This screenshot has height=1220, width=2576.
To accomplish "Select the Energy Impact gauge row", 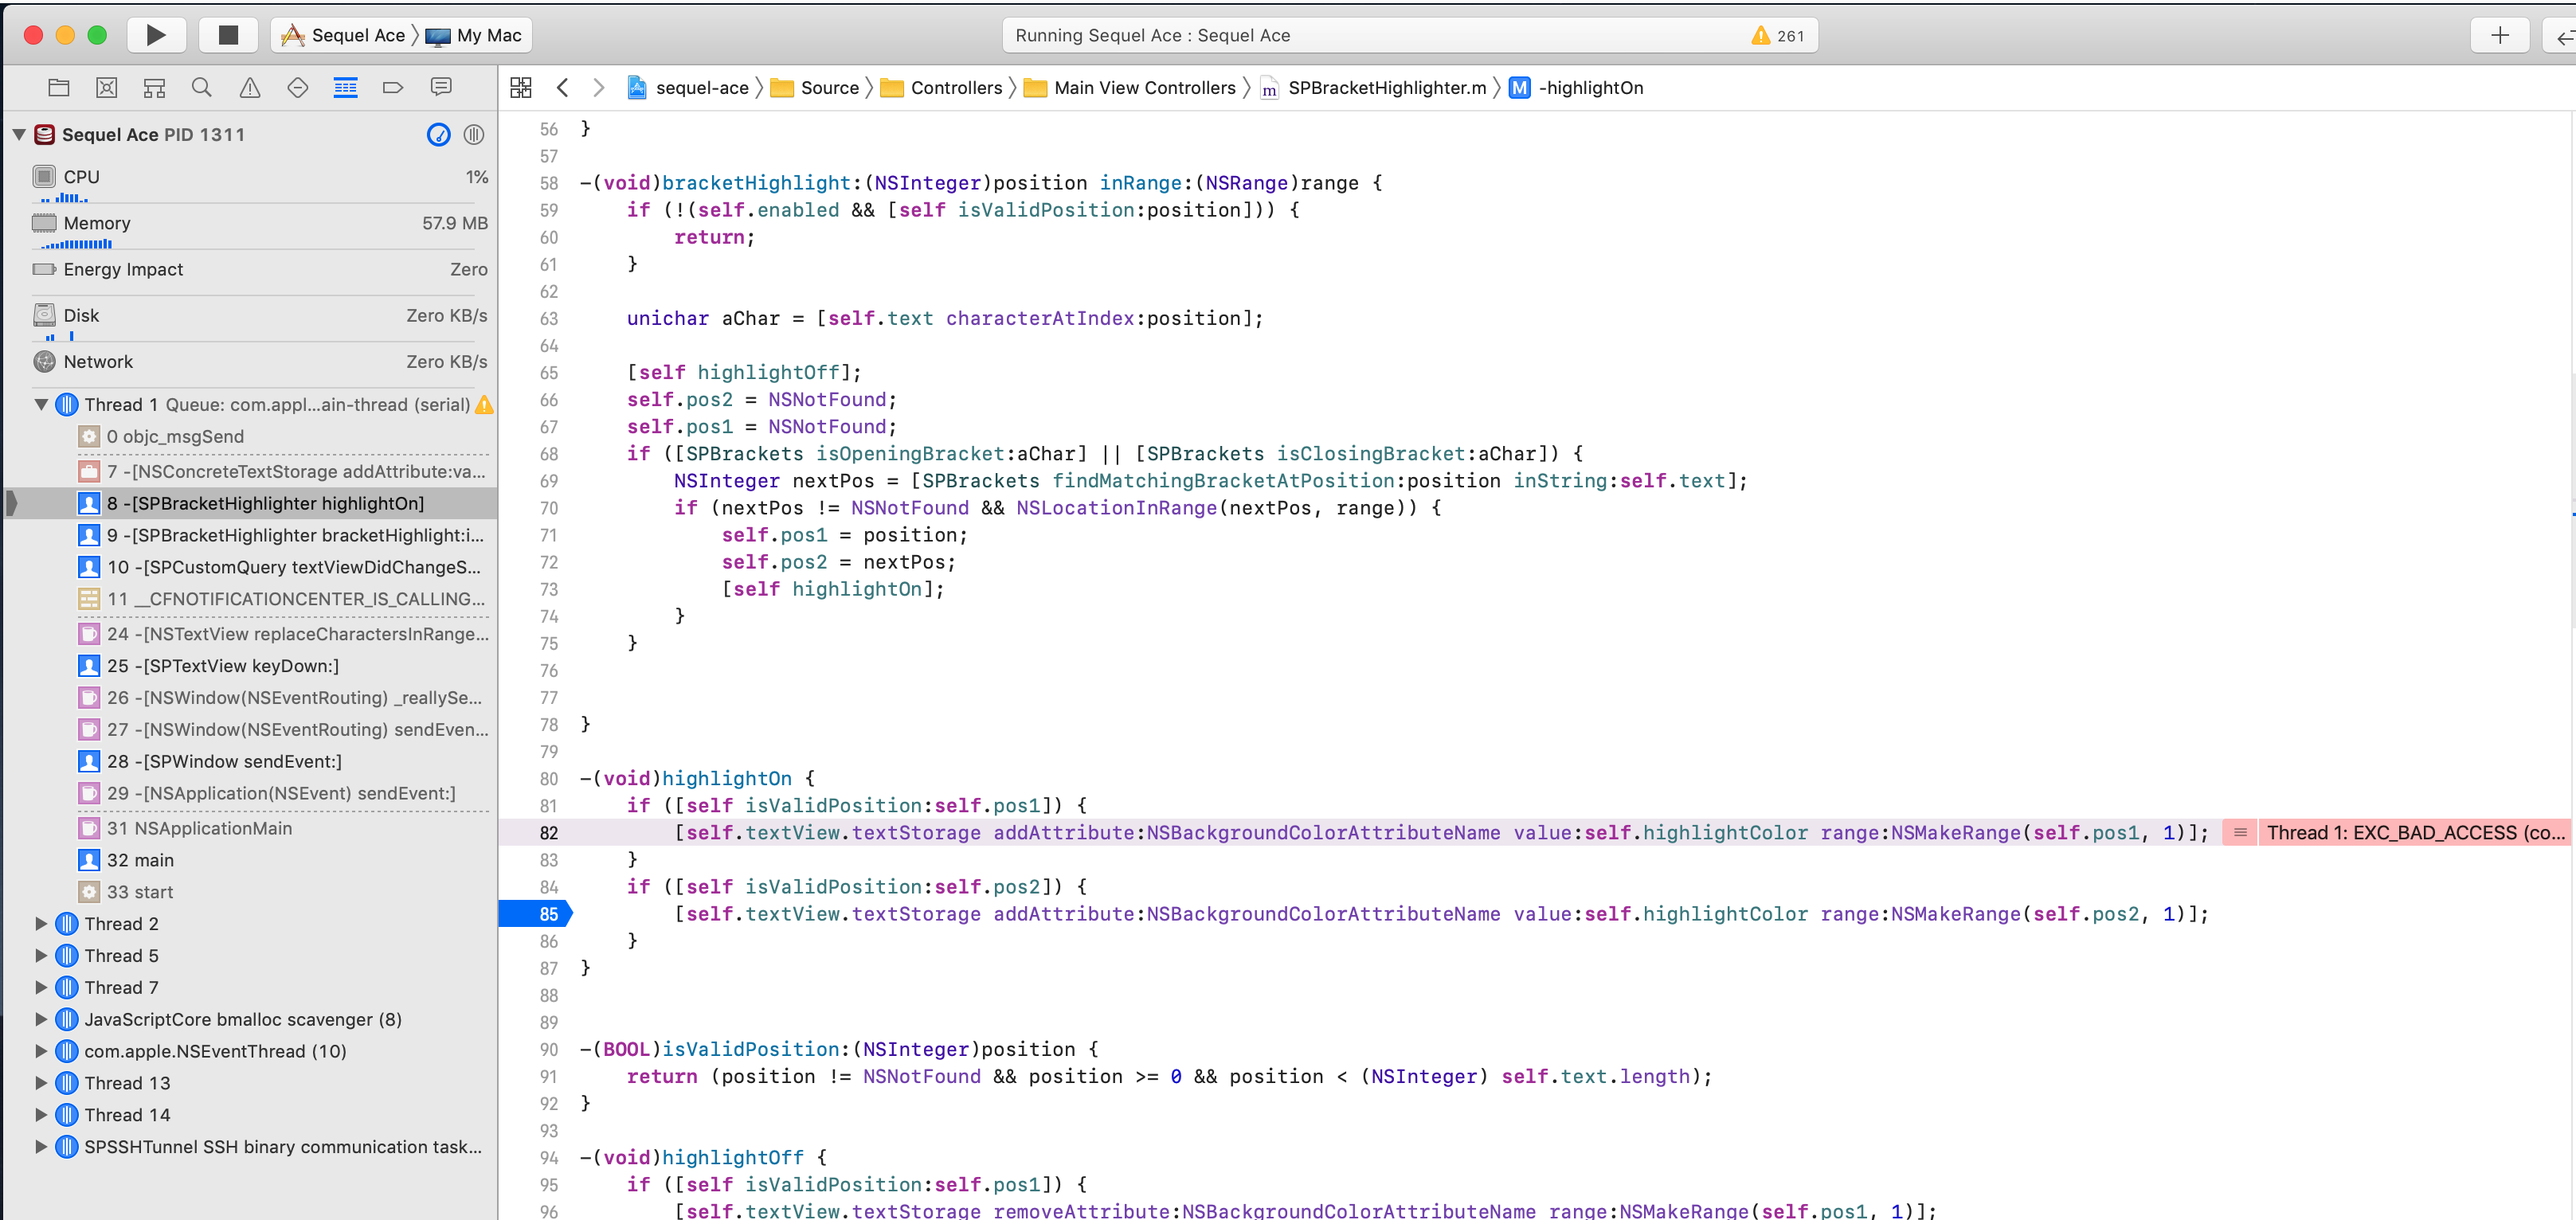I will [x=260, y=270].
